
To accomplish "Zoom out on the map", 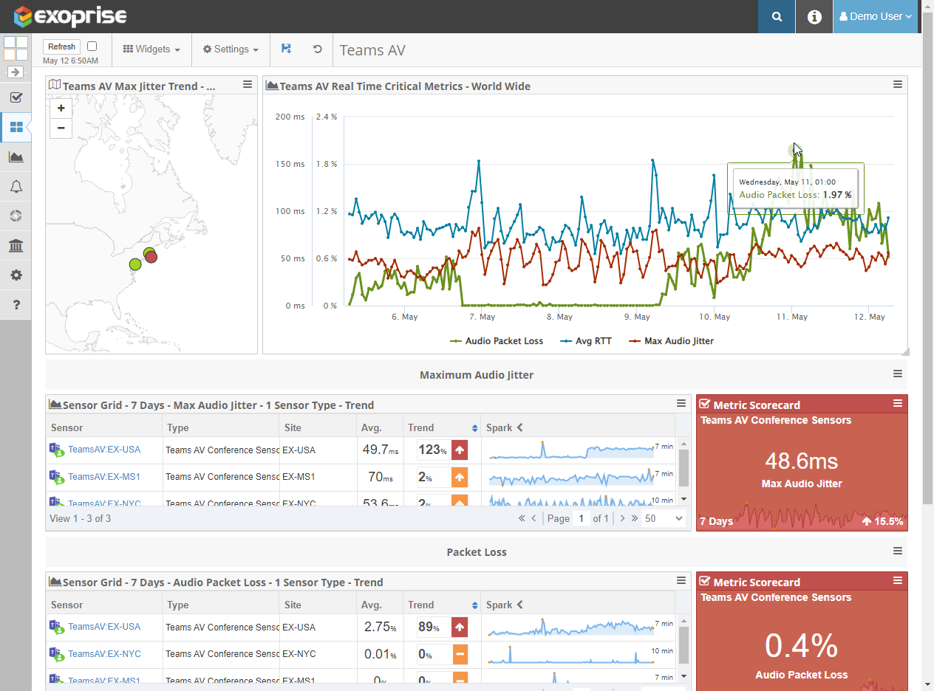I will click(61, 128).
